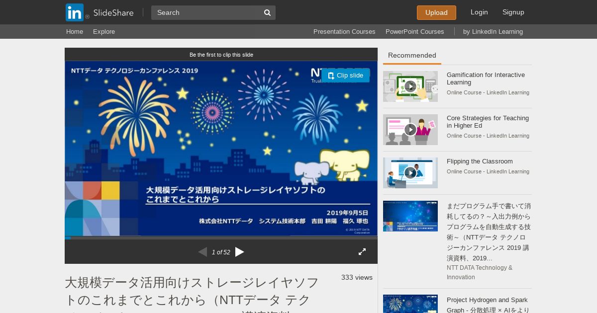Open the まだプログラム手で書いて slide thumbnail
Image resolution: width=597 pixels, height=313 pixels.
410,216
